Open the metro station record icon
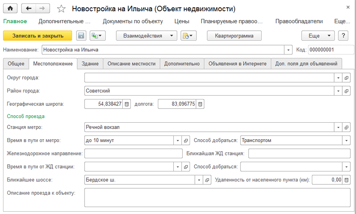Image resolution: width=356 pixels, height=214 pixels. point(347,127)
